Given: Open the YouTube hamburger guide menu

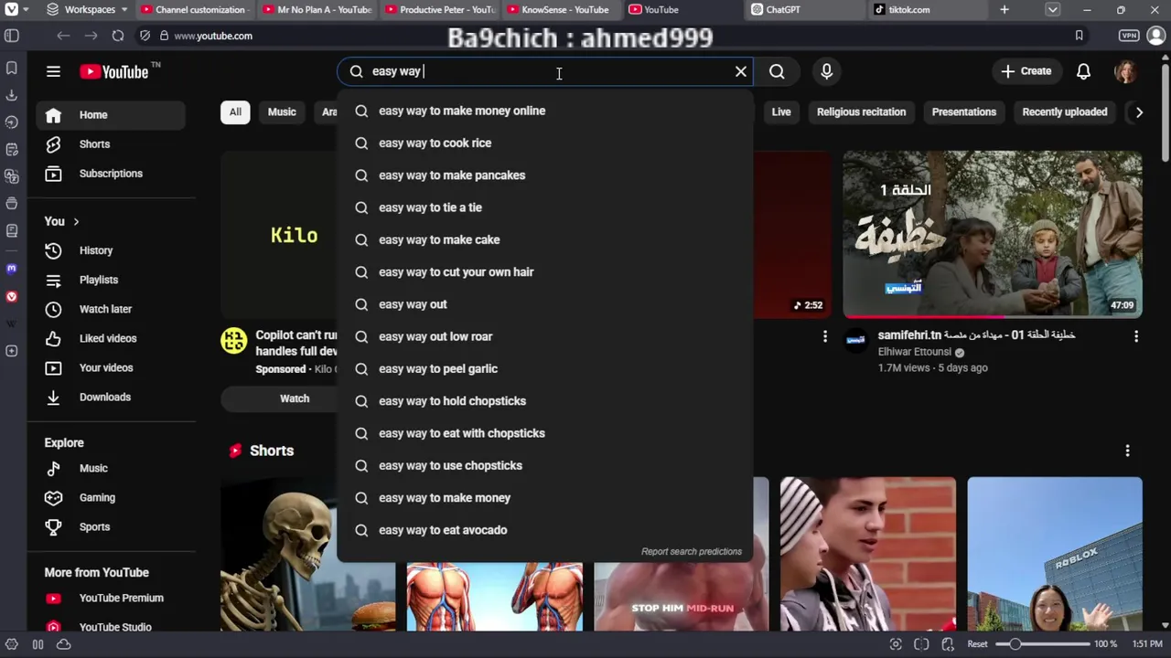Looking at the screenshot, I should coord(53,71).
